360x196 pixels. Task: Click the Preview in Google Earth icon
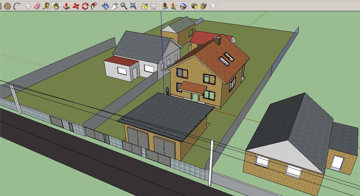184,6
